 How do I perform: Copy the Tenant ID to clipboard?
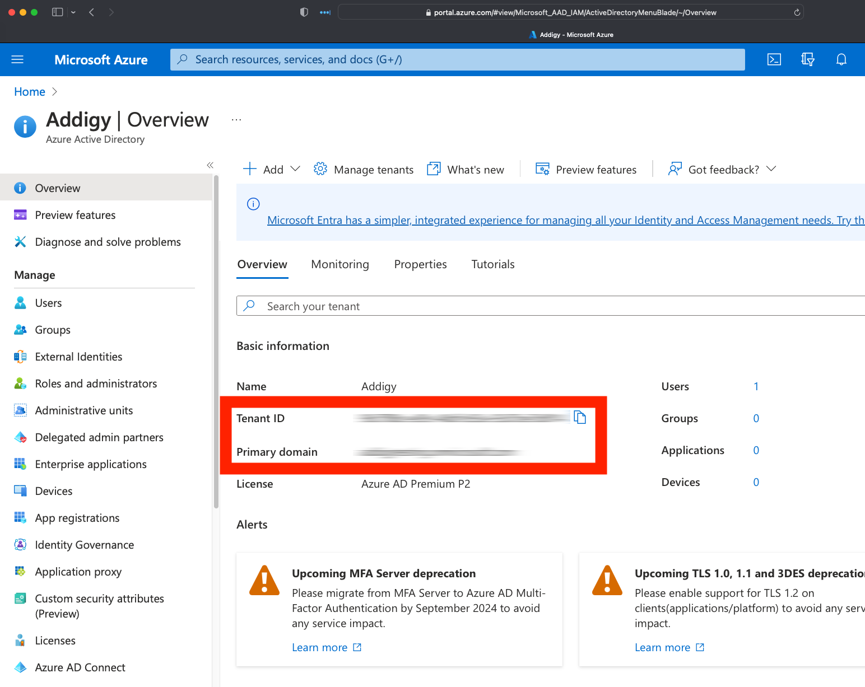[580, 417]
